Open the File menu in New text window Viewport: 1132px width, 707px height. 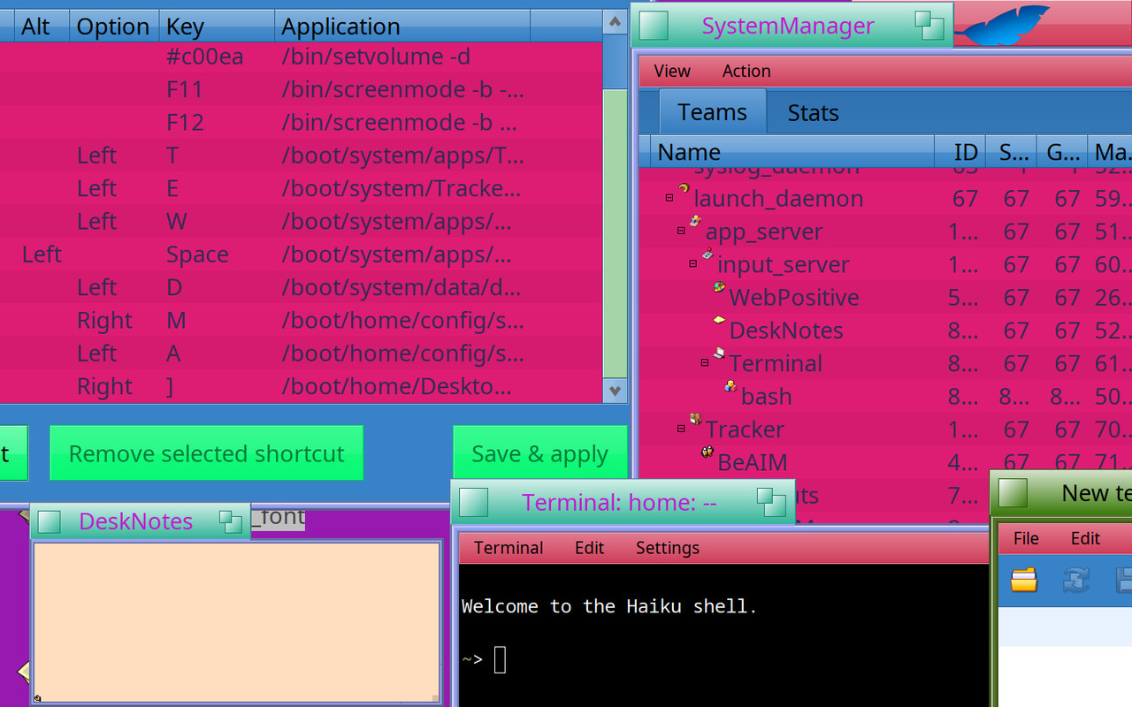pyautogui.click(x=1026, y=538)
